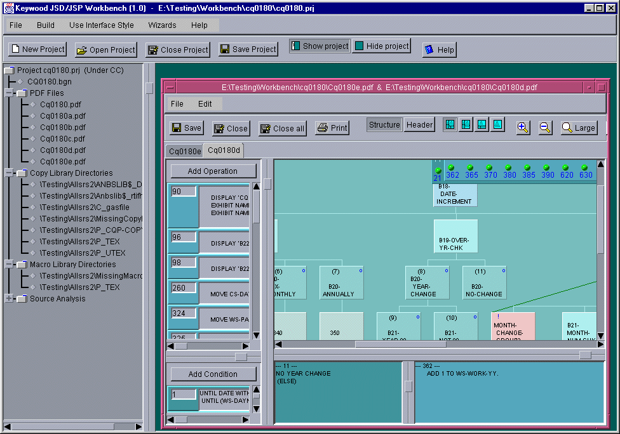Select the Cq0180c.pdf tree item

click(62, 139)
